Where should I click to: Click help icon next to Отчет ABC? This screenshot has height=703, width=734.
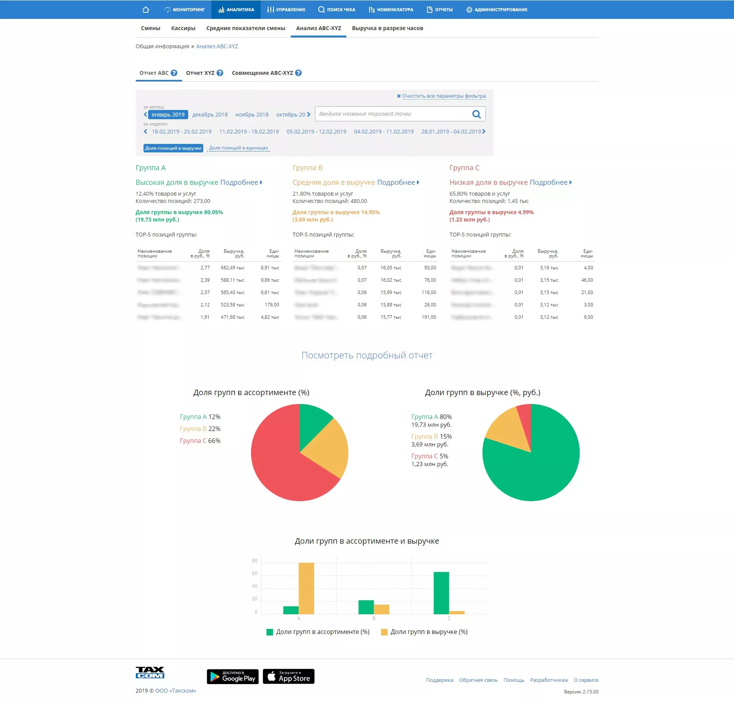click(174, 73)
